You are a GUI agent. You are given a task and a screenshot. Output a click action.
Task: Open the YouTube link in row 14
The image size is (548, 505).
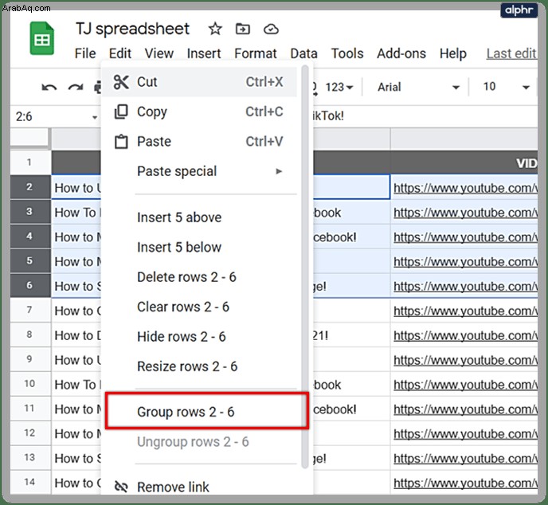(465, 483)
